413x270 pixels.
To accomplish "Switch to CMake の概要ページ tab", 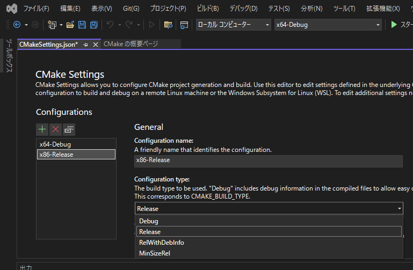I will click(131, 44).
